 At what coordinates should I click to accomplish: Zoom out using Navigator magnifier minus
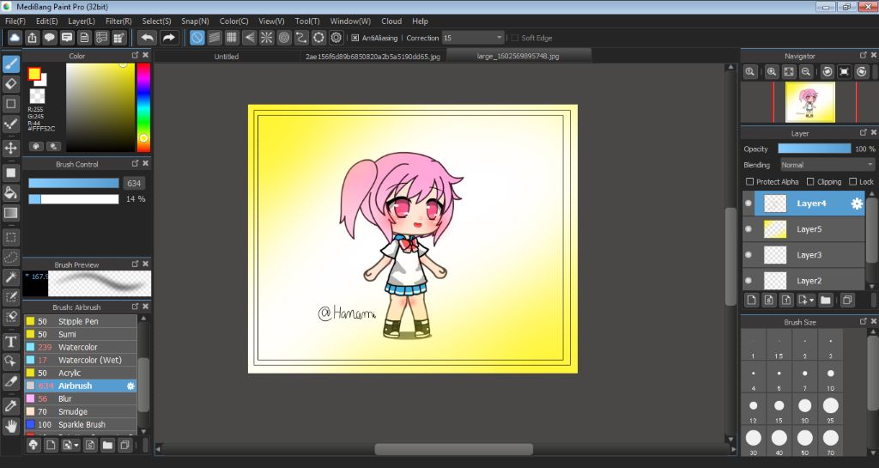coord(805,72)
